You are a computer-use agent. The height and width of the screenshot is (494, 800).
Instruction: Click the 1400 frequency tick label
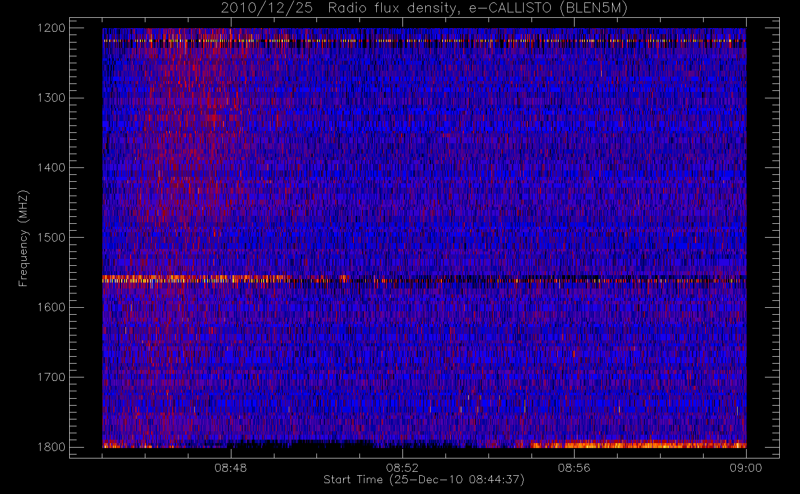click(51, 168)
